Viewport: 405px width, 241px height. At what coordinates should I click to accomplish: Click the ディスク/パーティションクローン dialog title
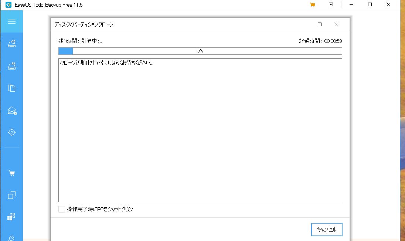point(84,24)
